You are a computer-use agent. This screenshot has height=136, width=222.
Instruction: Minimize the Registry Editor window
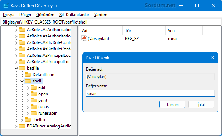[x=181, y=5]
